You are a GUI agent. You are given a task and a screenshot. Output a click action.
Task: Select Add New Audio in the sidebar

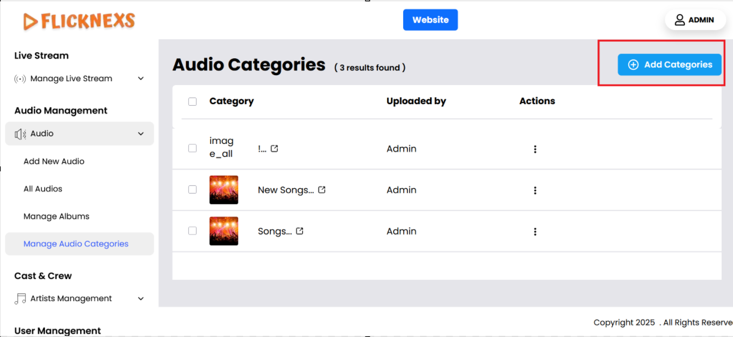click(54, 161)
